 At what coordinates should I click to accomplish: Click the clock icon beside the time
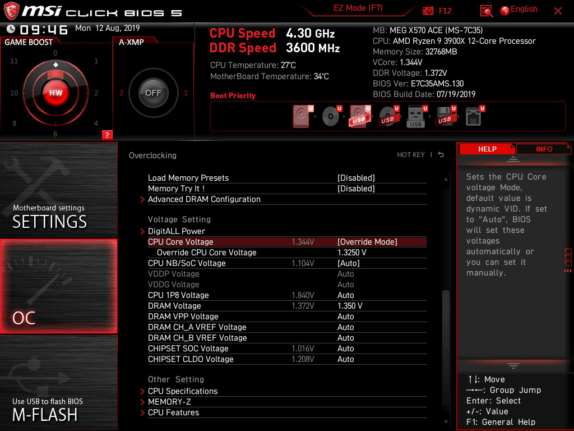click(11, 29)
